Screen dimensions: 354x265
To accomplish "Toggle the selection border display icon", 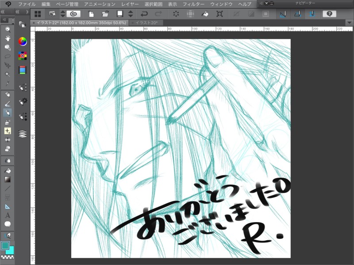I will pyautogui.click(x=266, y=14).
